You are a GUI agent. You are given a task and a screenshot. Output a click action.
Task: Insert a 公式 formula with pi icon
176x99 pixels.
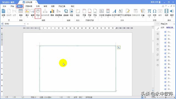149,11
